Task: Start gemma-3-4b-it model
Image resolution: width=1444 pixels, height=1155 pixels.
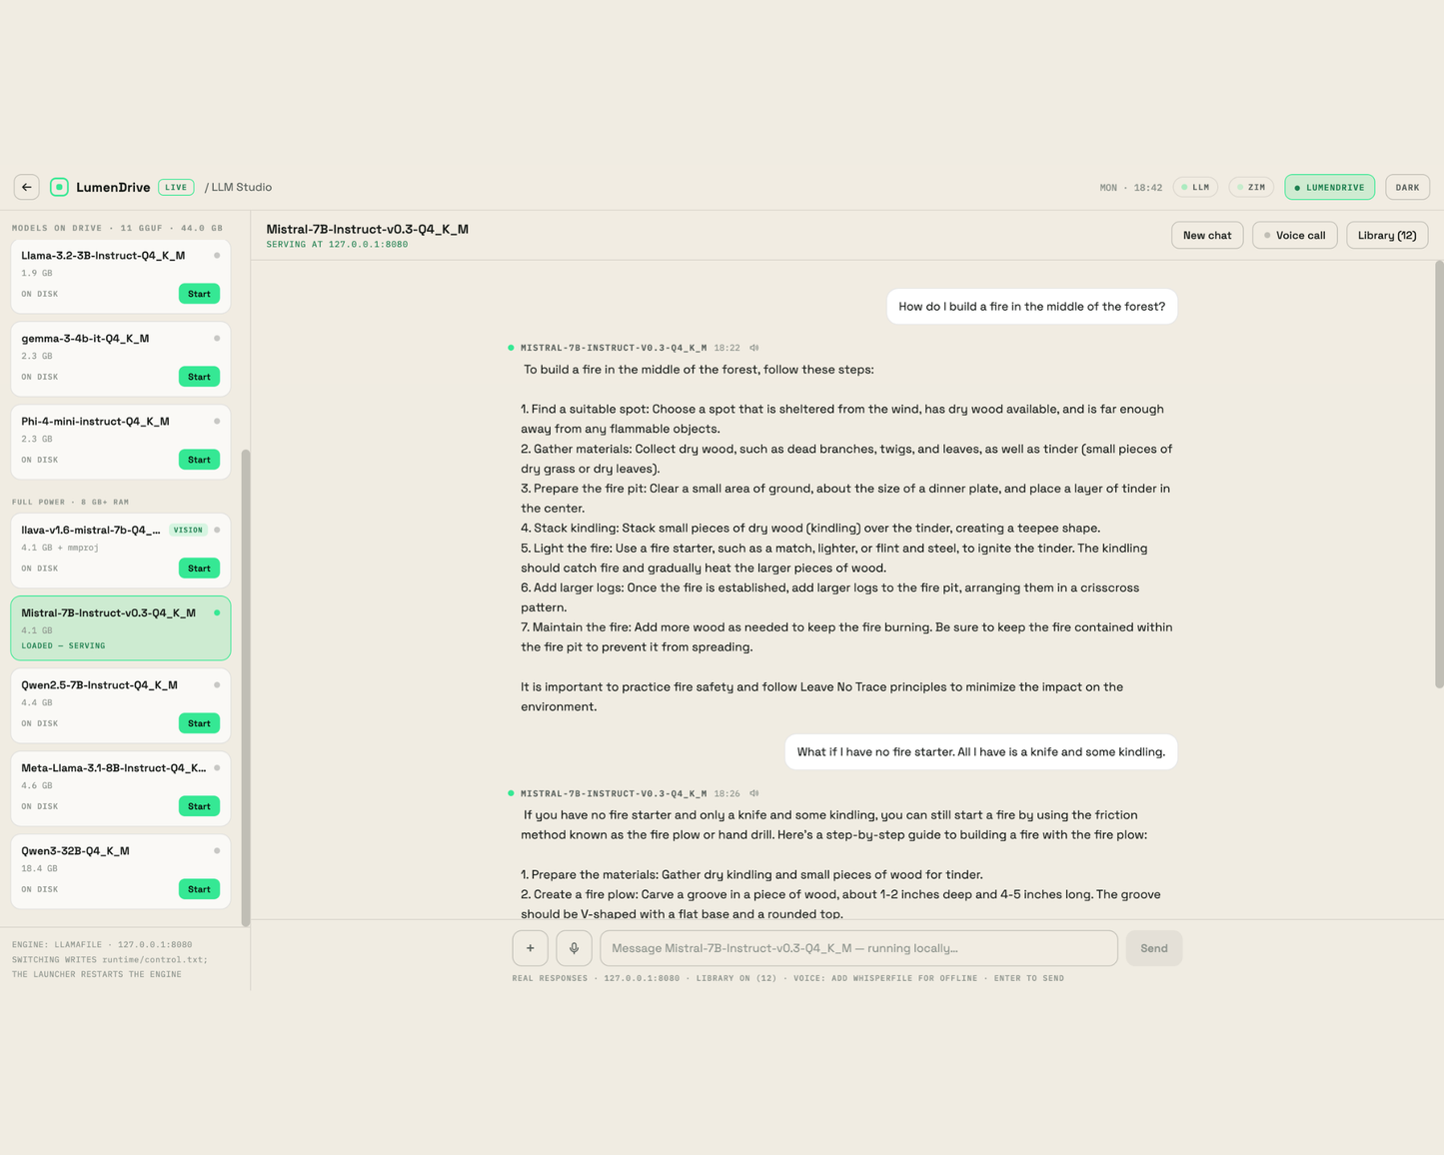Action: point(199,377)
